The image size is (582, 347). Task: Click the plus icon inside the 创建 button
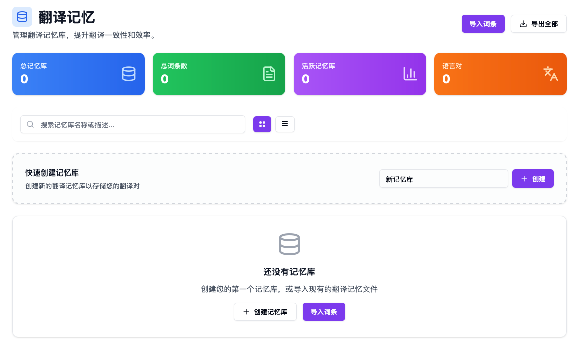tap(525, 179)
